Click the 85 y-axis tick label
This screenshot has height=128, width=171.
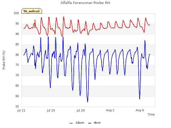(x=17, y=44)
